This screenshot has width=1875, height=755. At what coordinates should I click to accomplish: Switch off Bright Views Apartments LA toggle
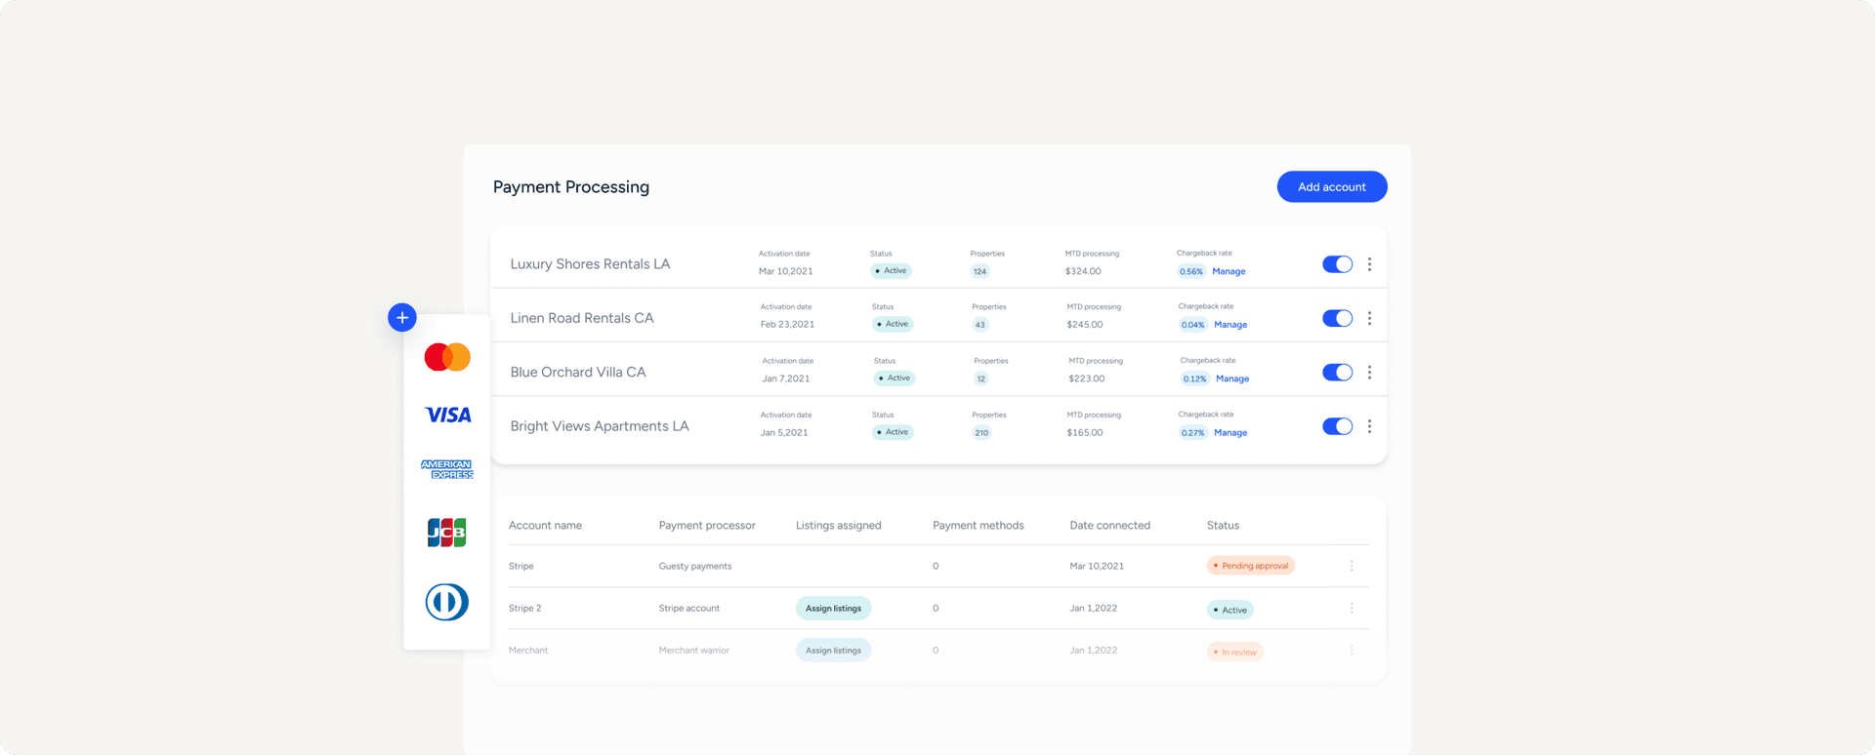(1337, 426)
